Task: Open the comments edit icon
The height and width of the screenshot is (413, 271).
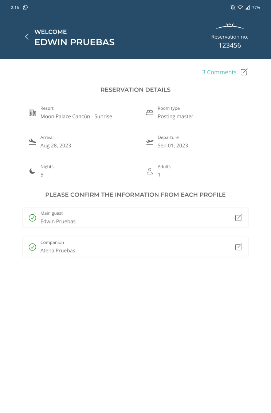Action: point(244,72)
